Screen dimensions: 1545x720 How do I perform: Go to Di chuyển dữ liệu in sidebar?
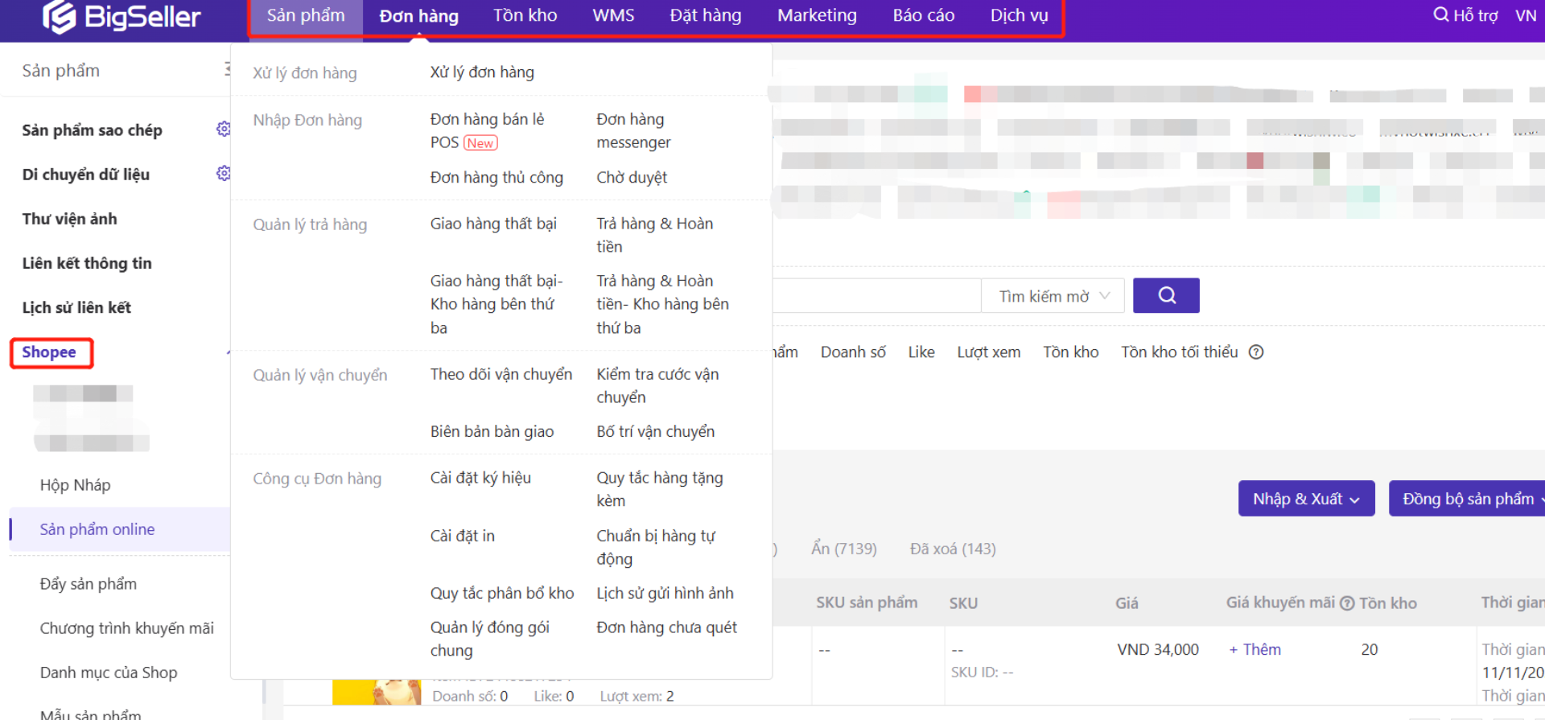85,175
